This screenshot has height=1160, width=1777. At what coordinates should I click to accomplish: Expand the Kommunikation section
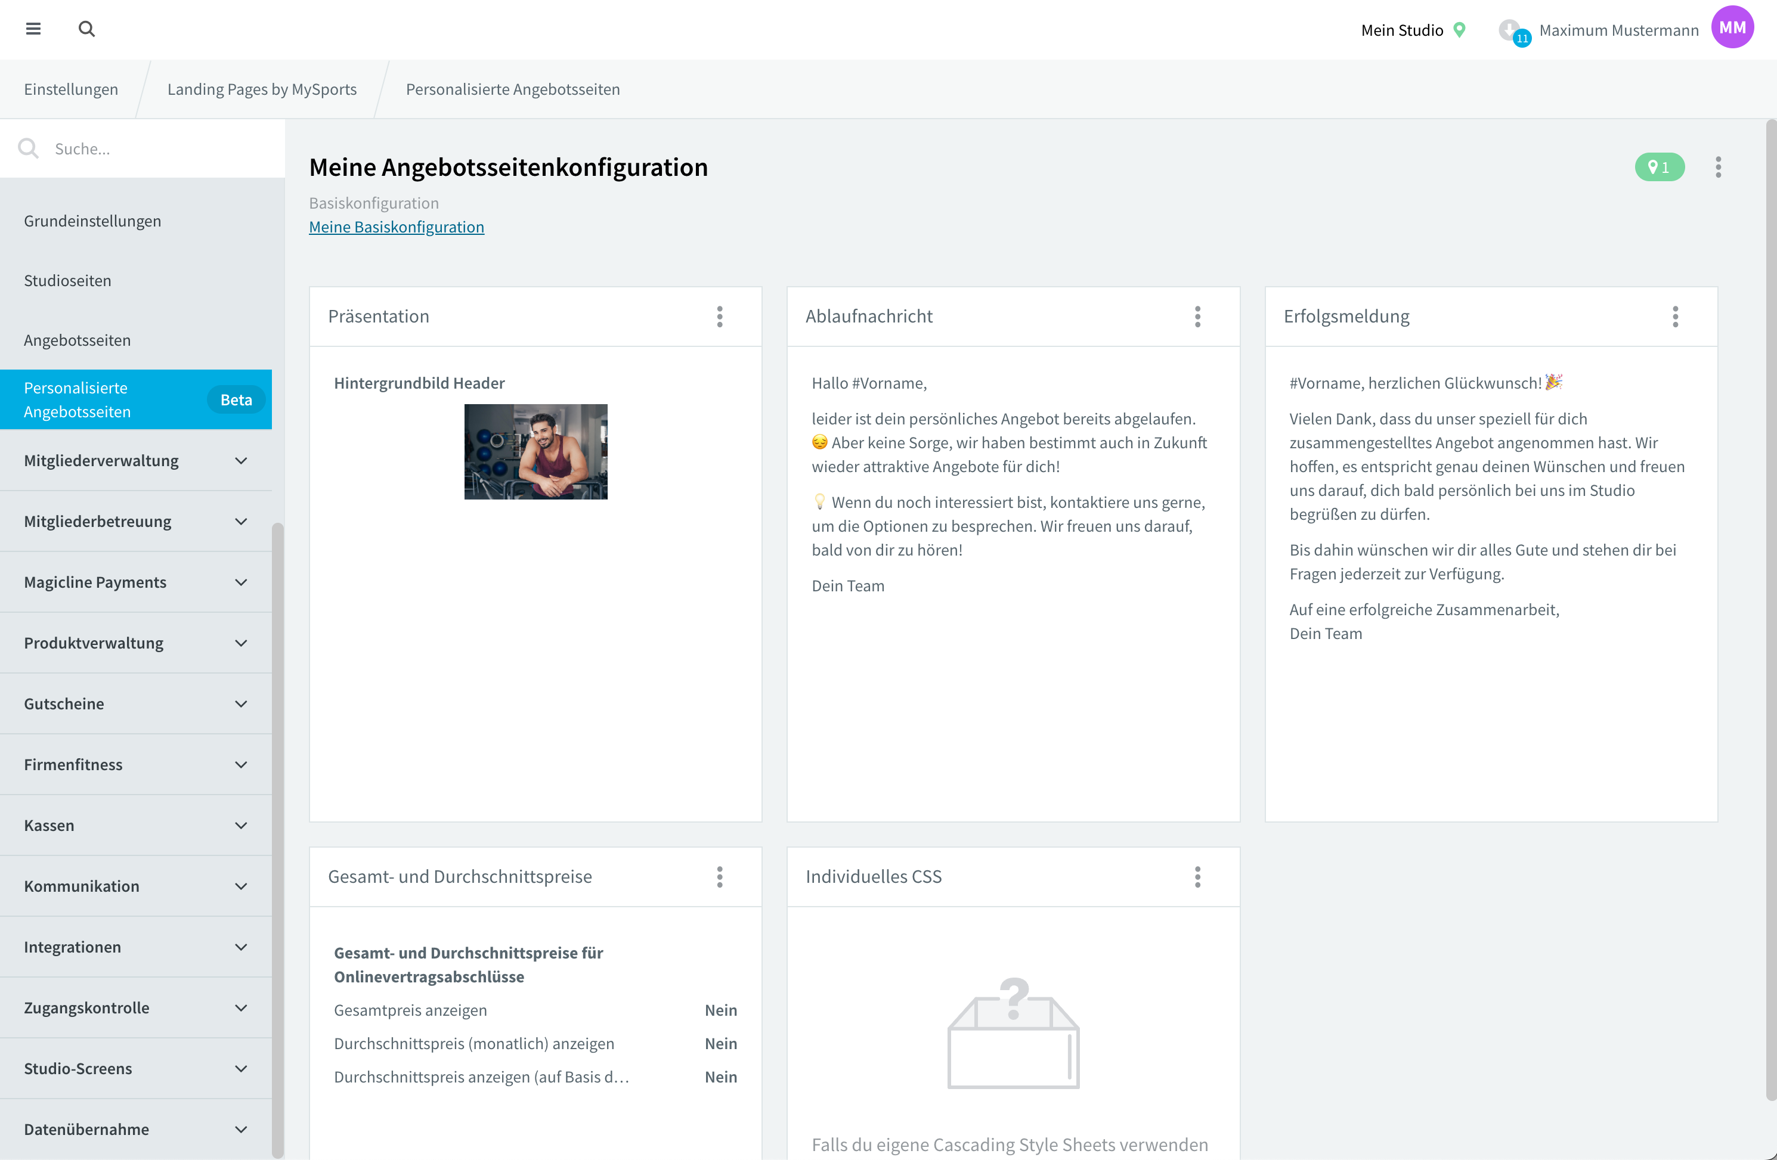click(136, 887)
